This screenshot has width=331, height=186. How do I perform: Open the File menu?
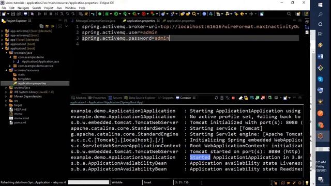tap(4, 8)
